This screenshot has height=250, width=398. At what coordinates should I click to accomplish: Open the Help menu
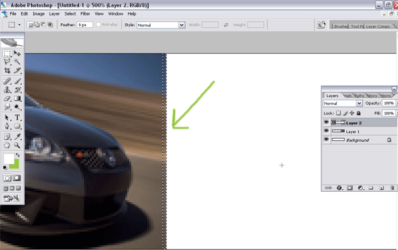click(x=132, y=14)
